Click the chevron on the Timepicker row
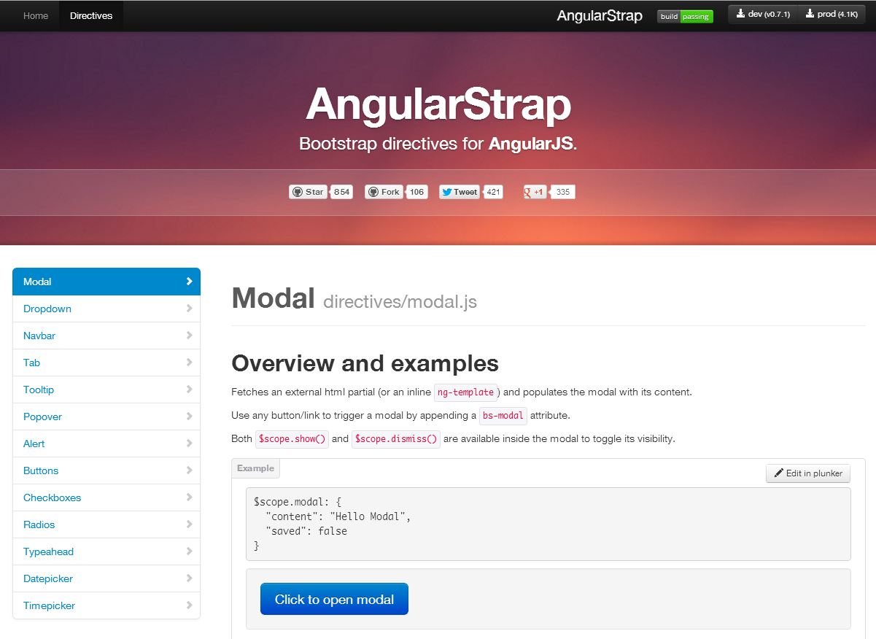 click(x=190, y=605)
